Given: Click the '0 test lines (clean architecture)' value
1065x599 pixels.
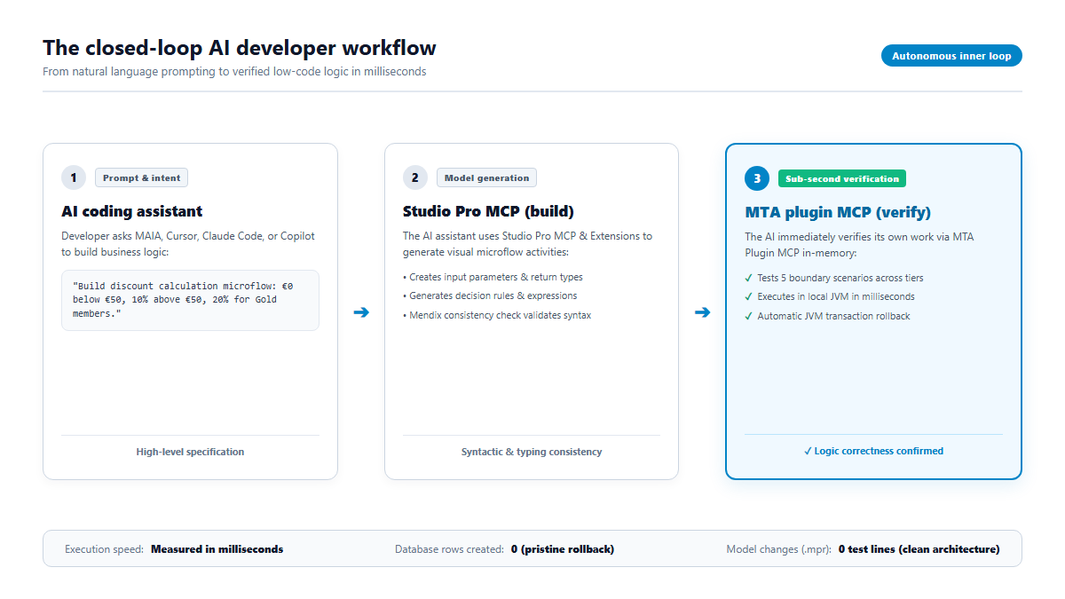Looking at the screenshot, I should pos(919,549).
